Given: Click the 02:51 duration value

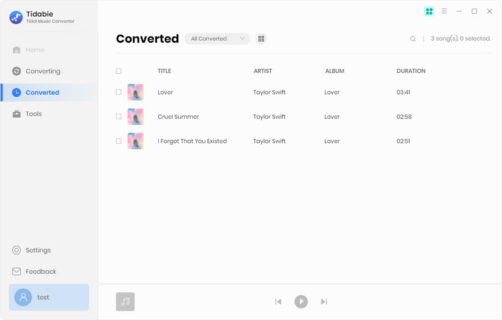Looking at the screenshot, I should point(403,141).
